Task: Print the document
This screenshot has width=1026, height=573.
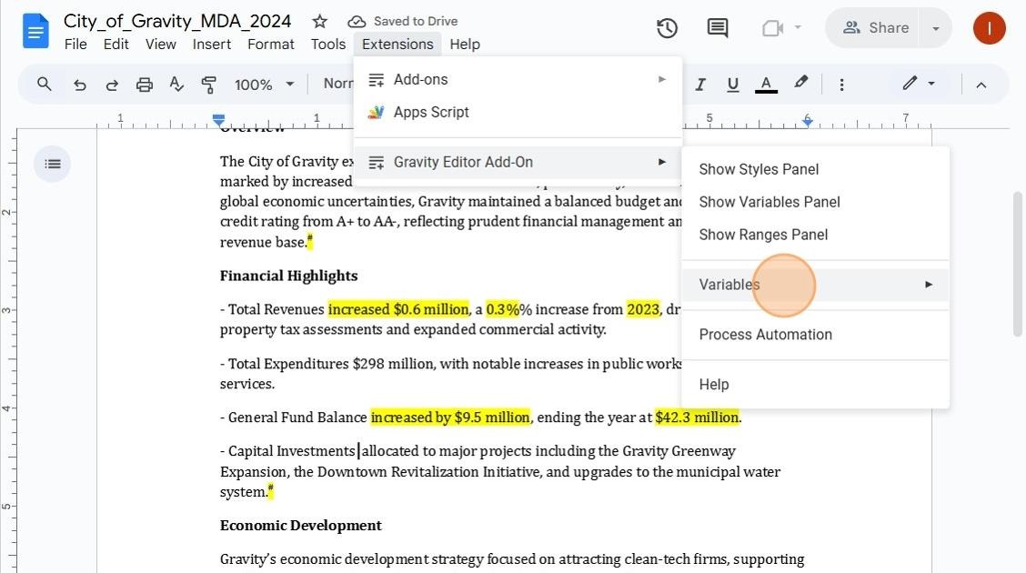Action: coord(144,85)
